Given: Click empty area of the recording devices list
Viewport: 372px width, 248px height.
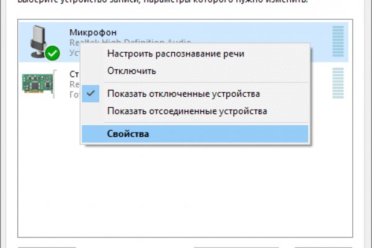Looking at the screenshot, I should point(186,192).
